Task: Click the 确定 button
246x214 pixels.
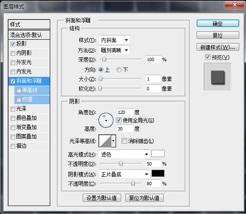Action: 218,24
